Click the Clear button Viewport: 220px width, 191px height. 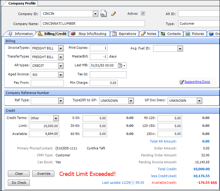[x=19, y=174]
